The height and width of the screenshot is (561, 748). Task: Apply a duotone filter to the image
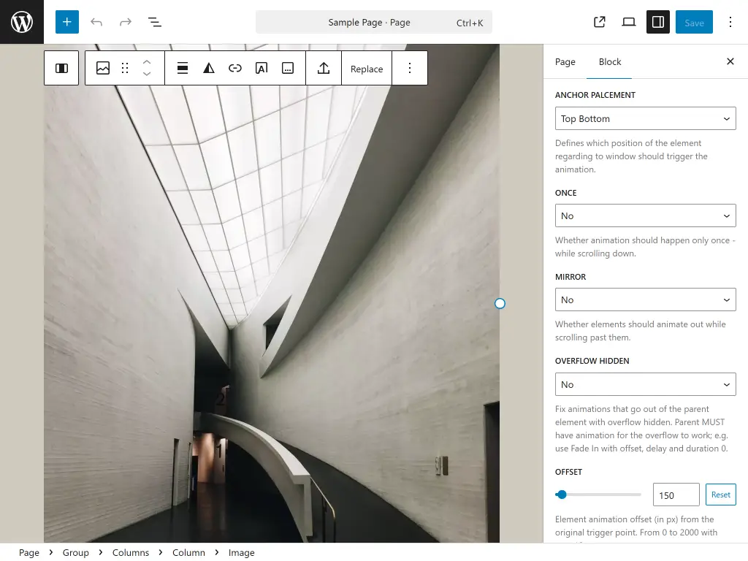pos(209,67)
